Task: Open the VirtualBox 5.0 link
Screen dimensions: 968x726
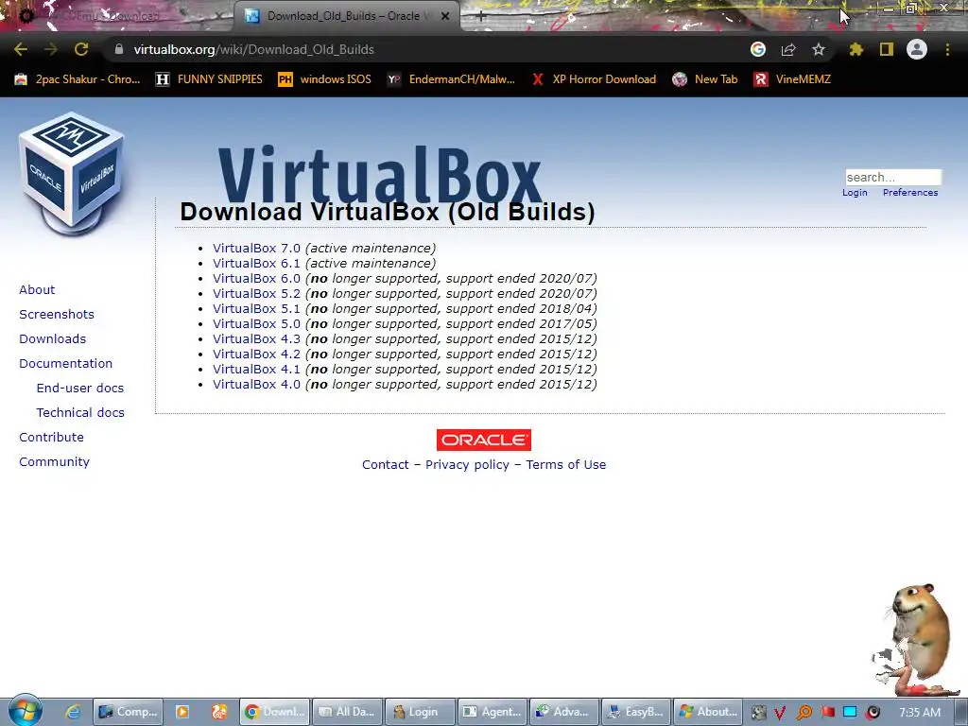Action: click(257, 323)
